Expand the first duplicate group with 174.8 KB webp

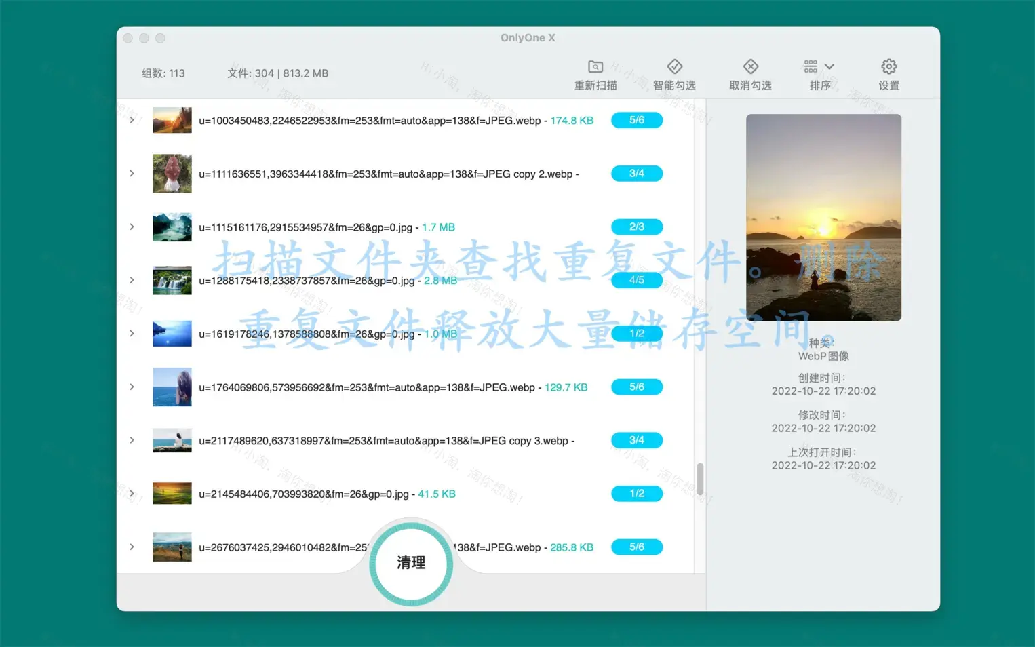132,120
